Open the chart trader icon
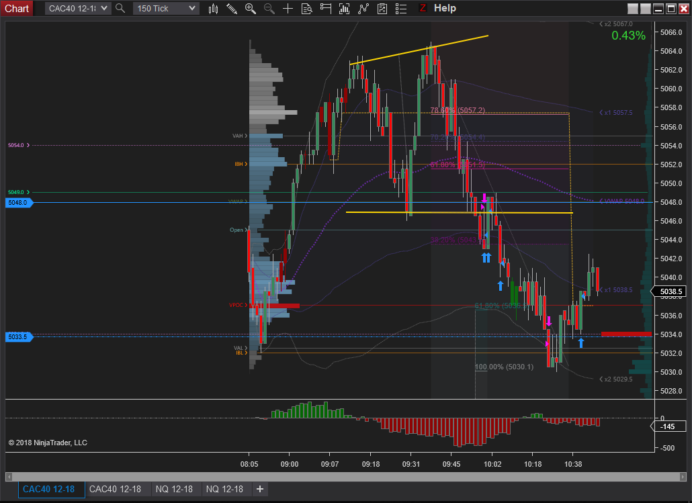 coord(326,8)
